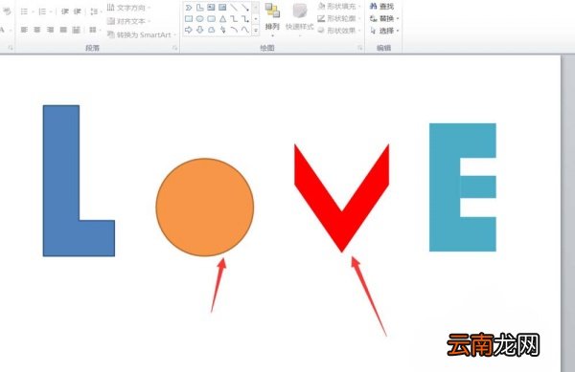Click the 替换 replace button
This screenshot has width=575, height=372.
tap(384, 18)
